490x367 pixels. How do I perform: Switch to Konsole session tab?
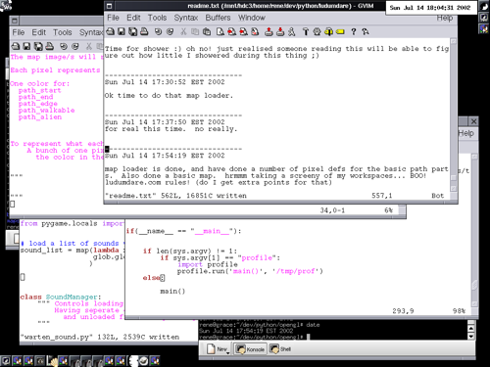pos(251,349)
